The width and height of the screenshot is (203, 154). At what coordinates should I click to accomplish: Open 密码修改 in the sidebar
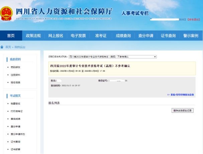point(15,67)
